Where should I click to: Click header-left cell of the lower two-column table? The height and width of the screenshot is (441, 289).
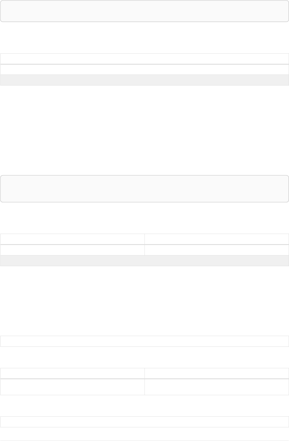[72, 373]
